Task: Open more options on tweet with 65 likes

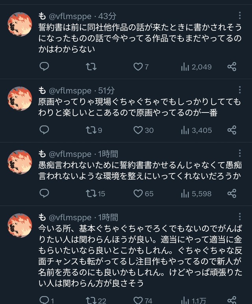Action: tap(240, 153)
